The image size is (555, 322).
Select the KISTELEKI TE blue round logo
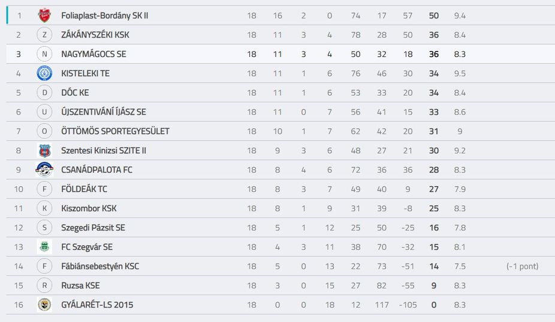pyautogui.click(x=44, y=73)
